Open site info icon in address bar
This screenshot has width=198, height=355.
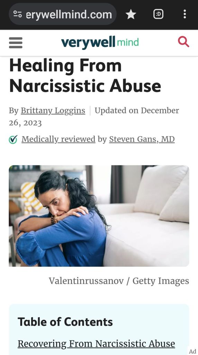click(x=17, y=14)
